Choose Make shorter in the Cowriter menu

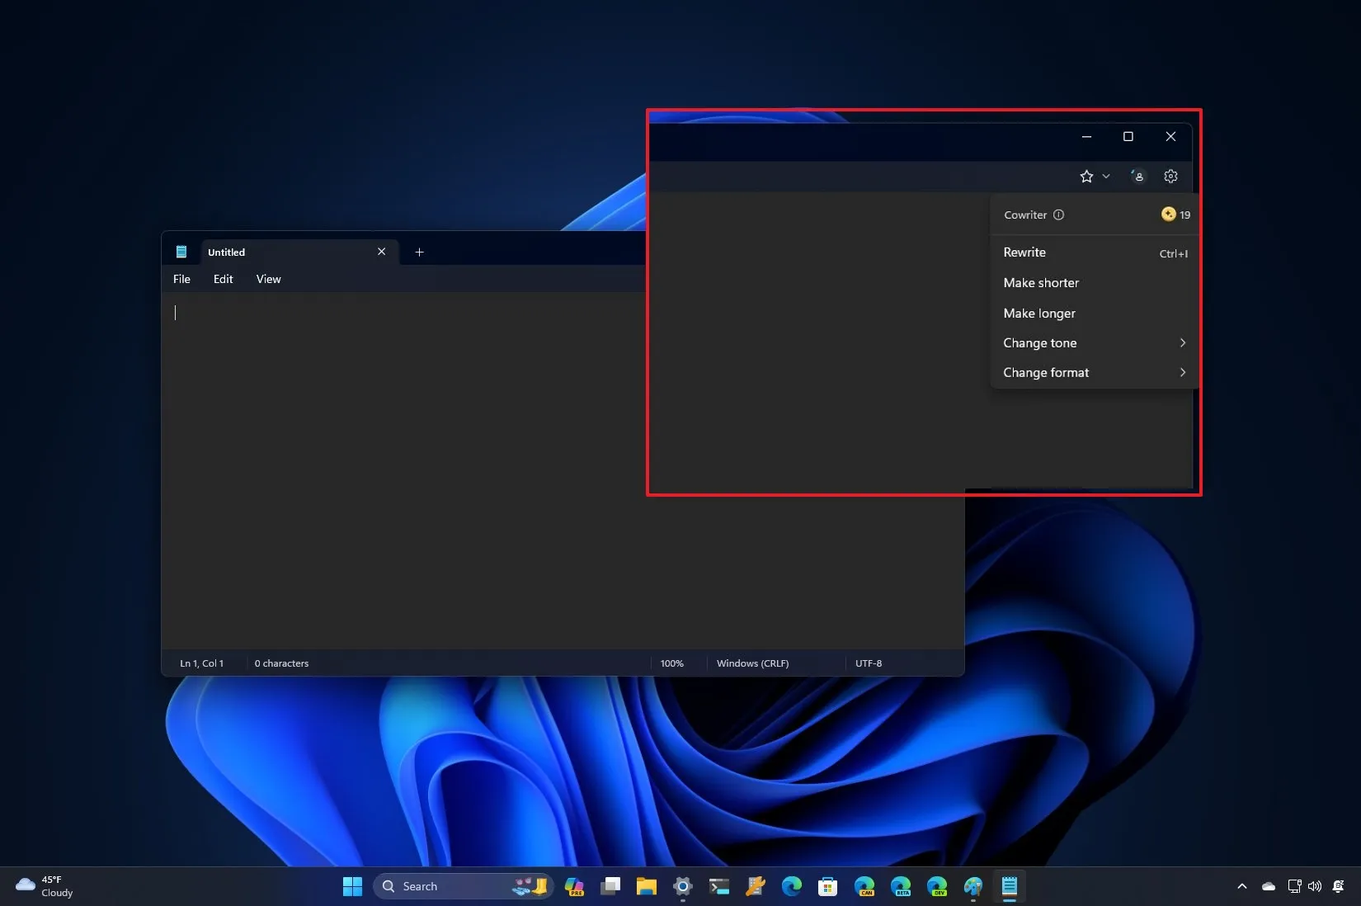pyautogui.click(x=1041, y=282)
